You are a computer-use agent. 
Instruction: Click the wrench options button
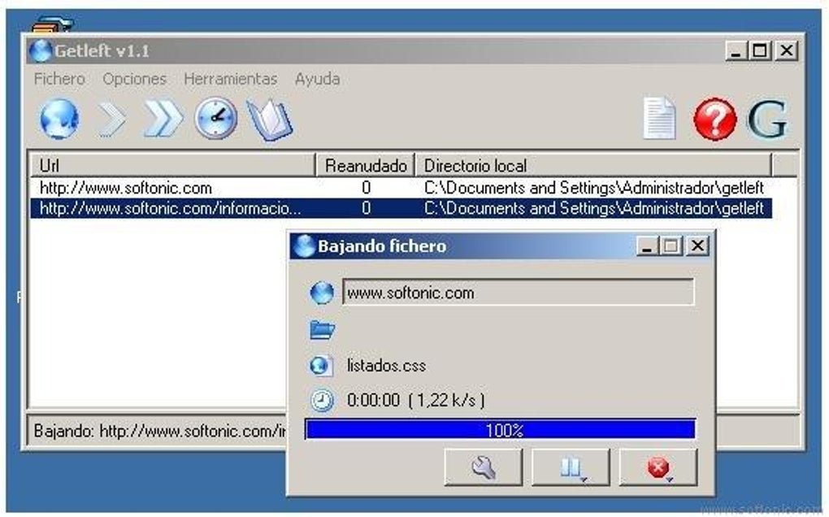point(484,467)
